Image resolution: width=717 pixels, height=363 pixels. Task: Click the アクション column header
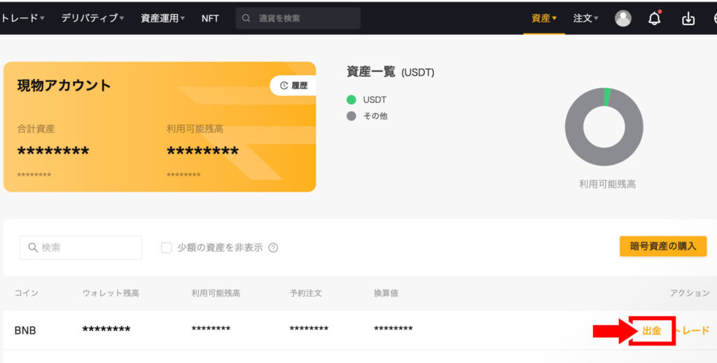690,293
